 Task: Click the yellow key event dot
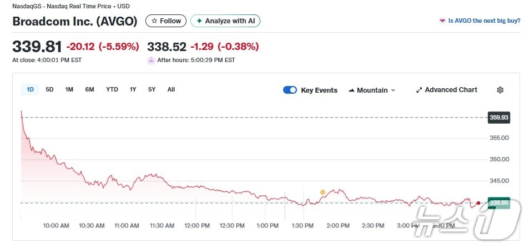click(x=323, y=192)
